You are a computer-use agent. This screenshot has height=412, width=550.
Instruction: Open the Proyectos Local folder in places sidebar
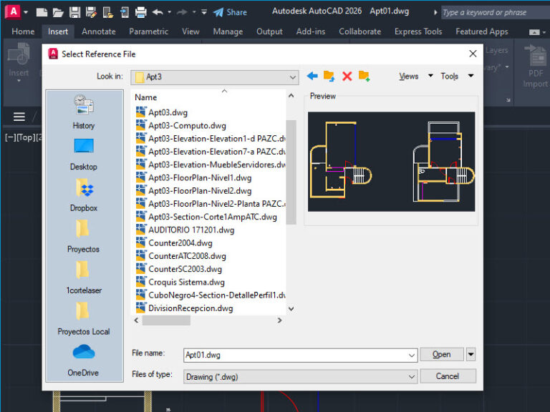(84, 319)
